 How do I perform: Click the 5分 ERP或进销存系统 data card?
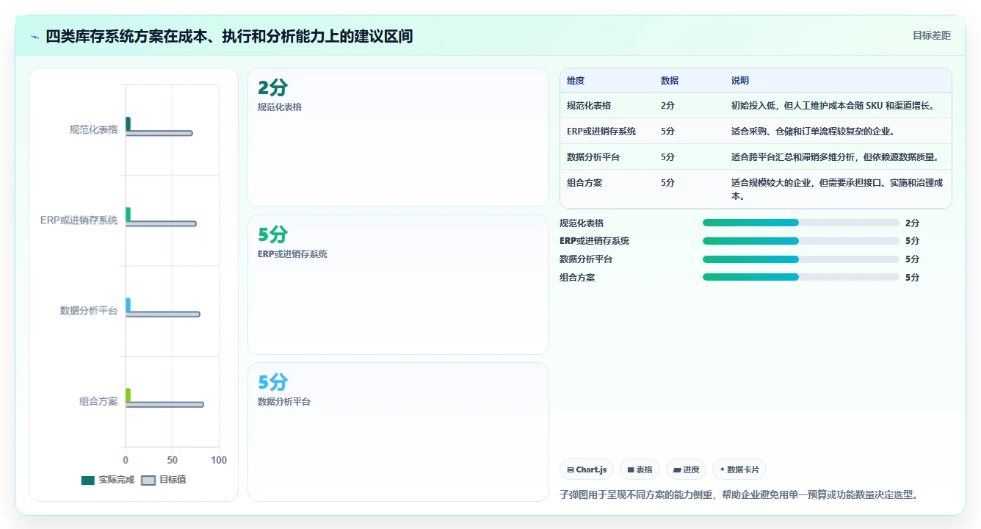398,285
